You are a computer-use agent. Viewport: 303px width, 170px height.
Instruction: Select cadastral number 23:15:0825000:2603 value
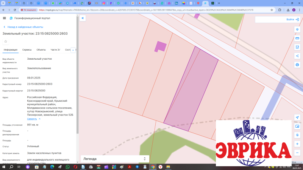pos(40,84)
